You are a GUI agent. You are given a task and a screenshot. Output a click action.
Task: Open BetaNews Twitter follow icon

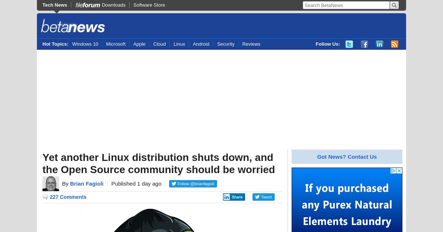pyautogui.click(x=349, y=44)
